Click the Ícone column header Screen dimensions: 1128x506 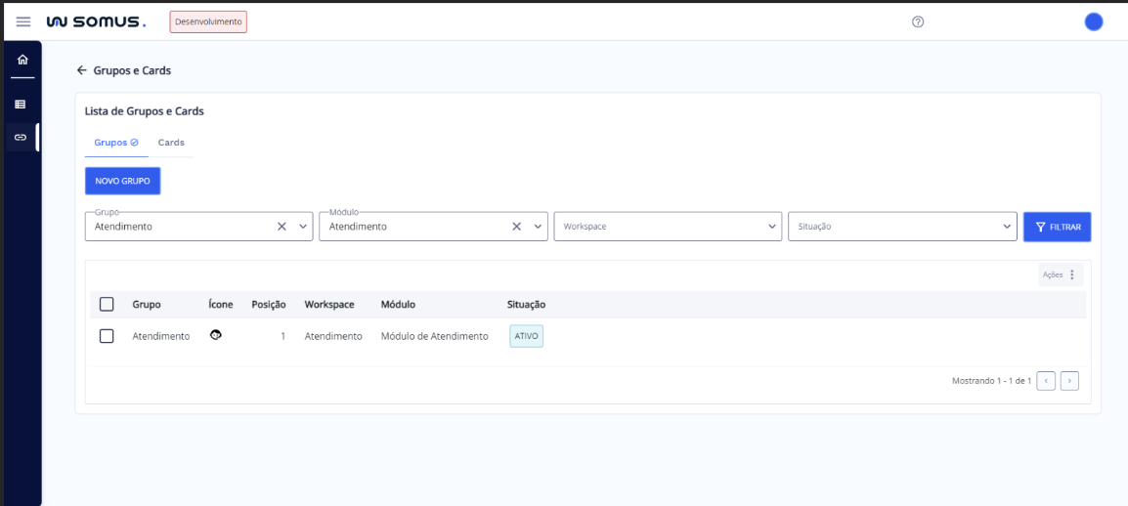click(x=221, y=304)
